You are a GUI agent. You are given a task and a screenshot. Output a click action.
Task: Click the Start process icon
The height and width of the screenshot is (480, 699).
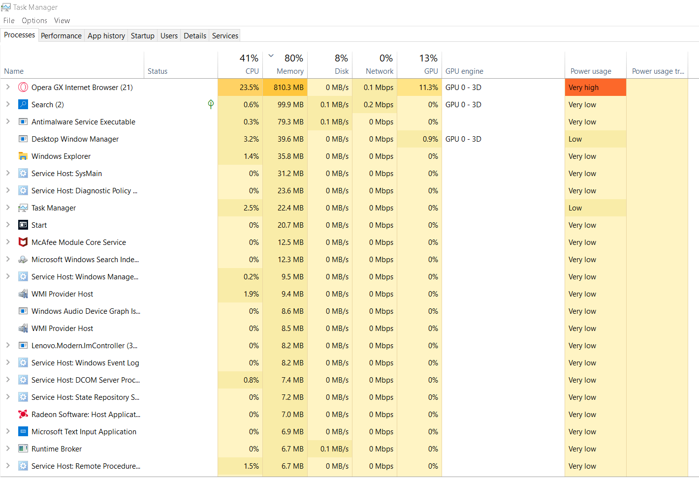click(23, 225)
